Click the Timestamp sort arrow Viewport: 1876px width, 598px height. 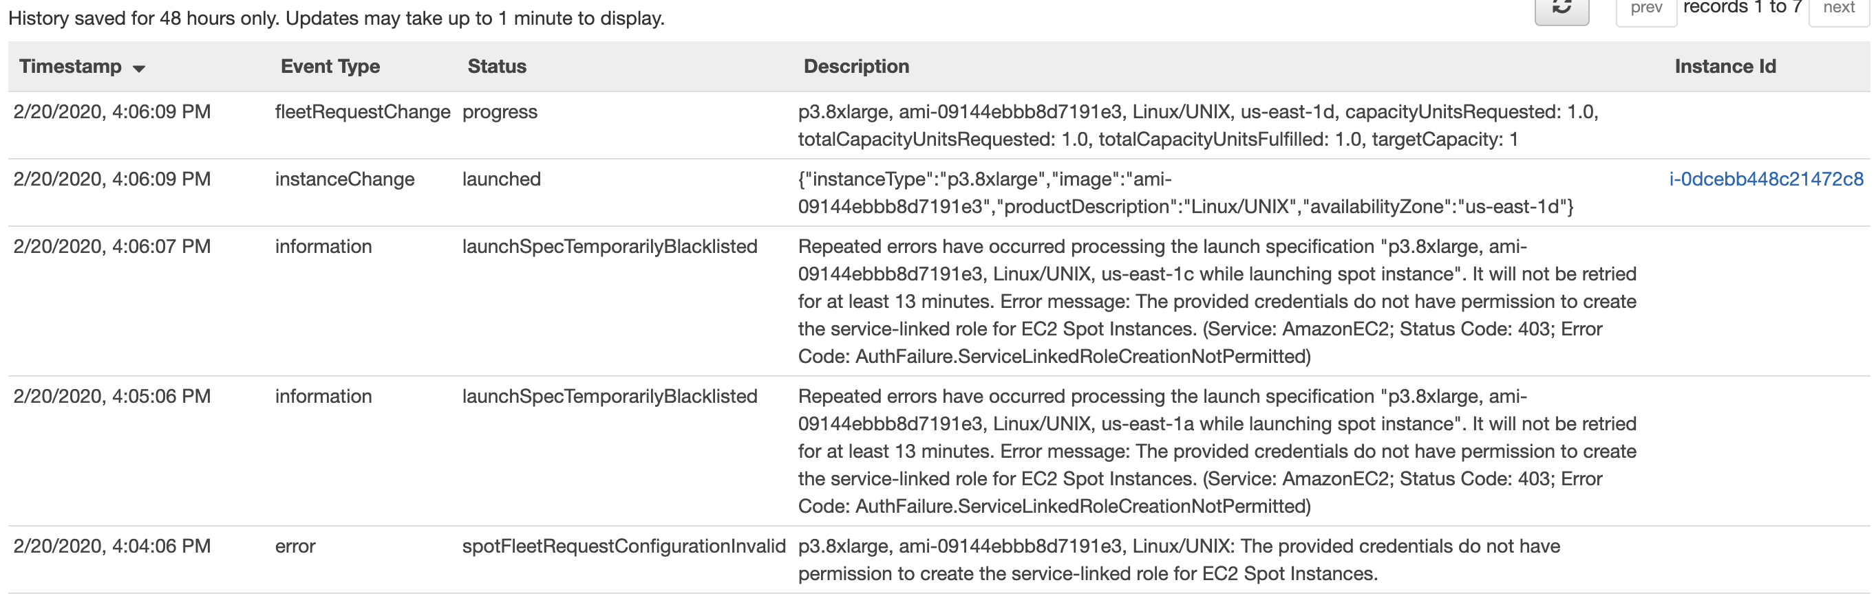[x=138, y=68]
